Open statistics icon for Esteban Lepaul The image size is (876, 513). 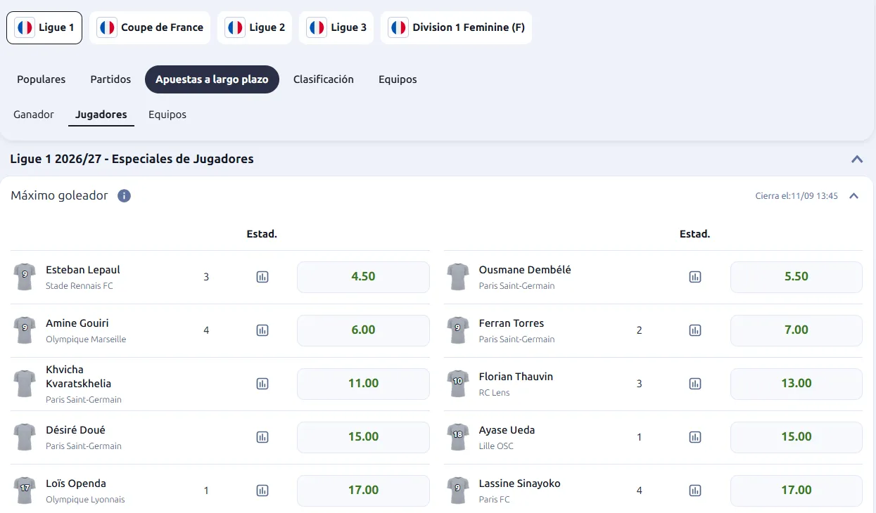(262, 277)
